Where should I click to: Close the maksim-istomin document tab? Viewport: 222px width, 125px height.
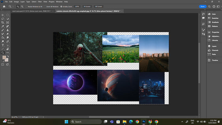tap(122, 11)
